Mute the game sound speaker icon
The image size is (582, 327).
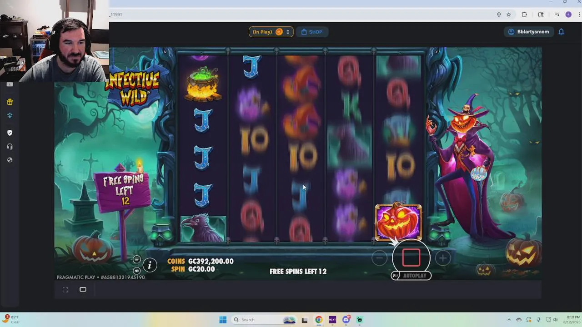point(136,271)
